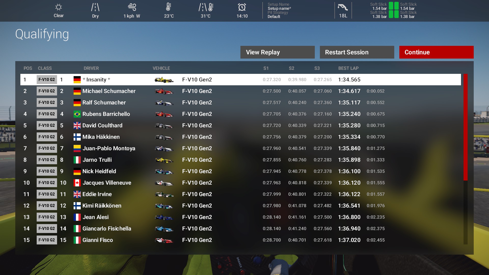Select the highlighted Insanity driver row
The width and height of the screenshot is (489, 275).
click(240, 80)
